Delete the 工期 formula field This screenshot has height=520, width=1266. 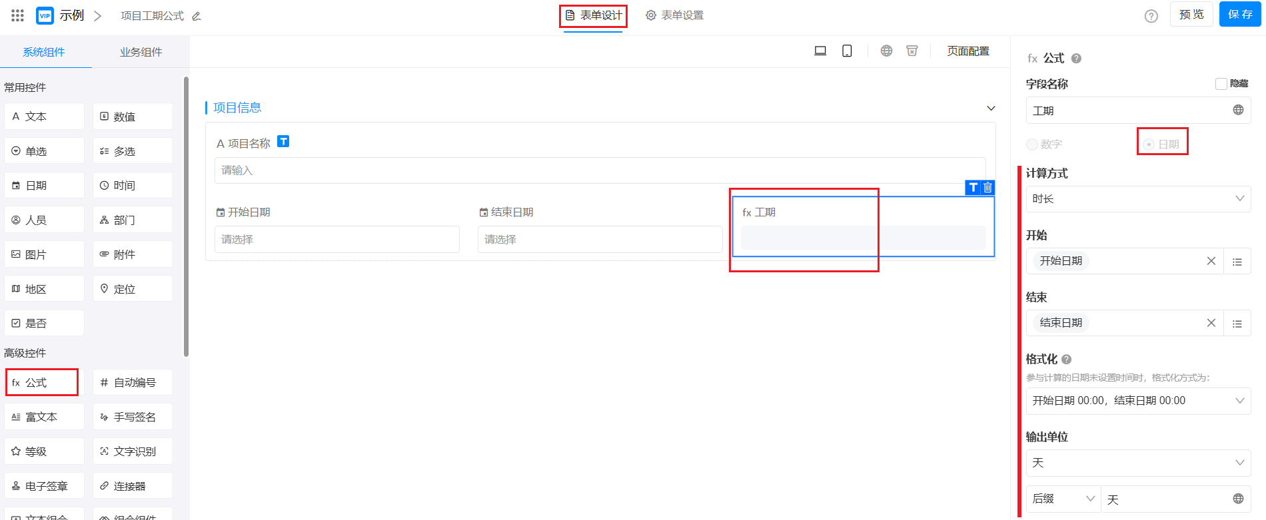tap(987, 188)
